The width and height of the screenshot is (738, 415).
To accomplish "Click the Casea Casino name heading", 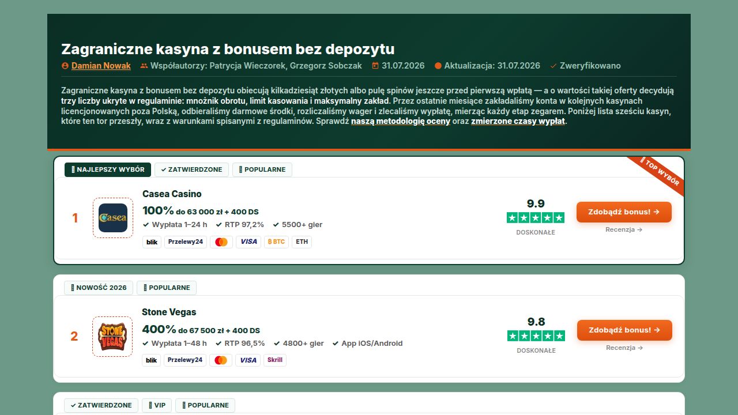I will coord(172,194).
